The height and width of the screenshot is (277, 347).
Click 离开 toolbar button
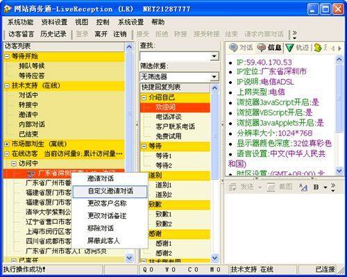pos(101,34)
